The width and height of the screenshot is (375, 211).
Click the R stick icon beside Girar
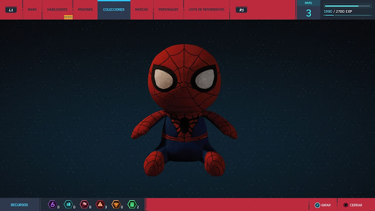tap(317, 205)
